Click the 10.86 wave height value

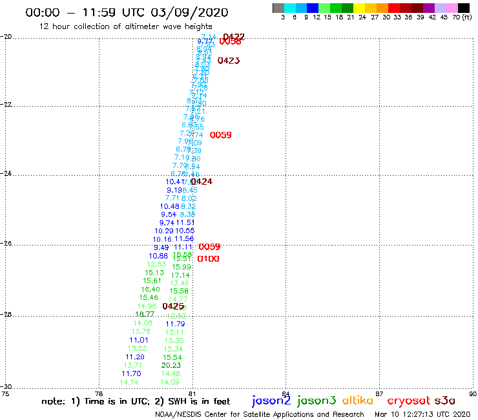[x=158, y=256]
